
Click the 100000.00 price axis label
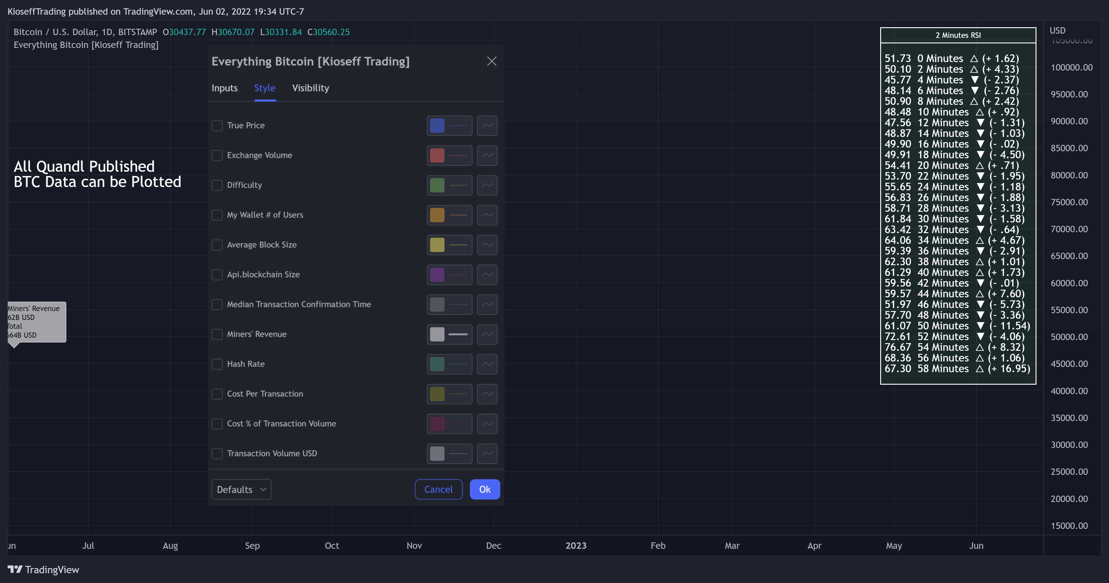(1072, 68)
